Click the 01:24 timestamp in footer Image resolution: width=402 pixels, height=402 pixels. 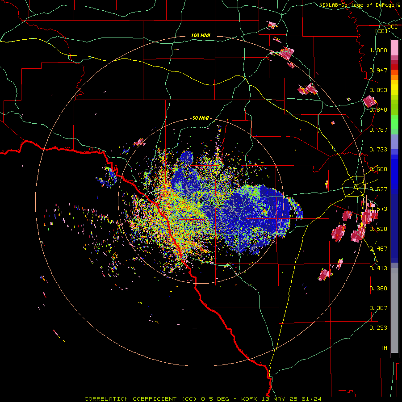coord(311,399)
